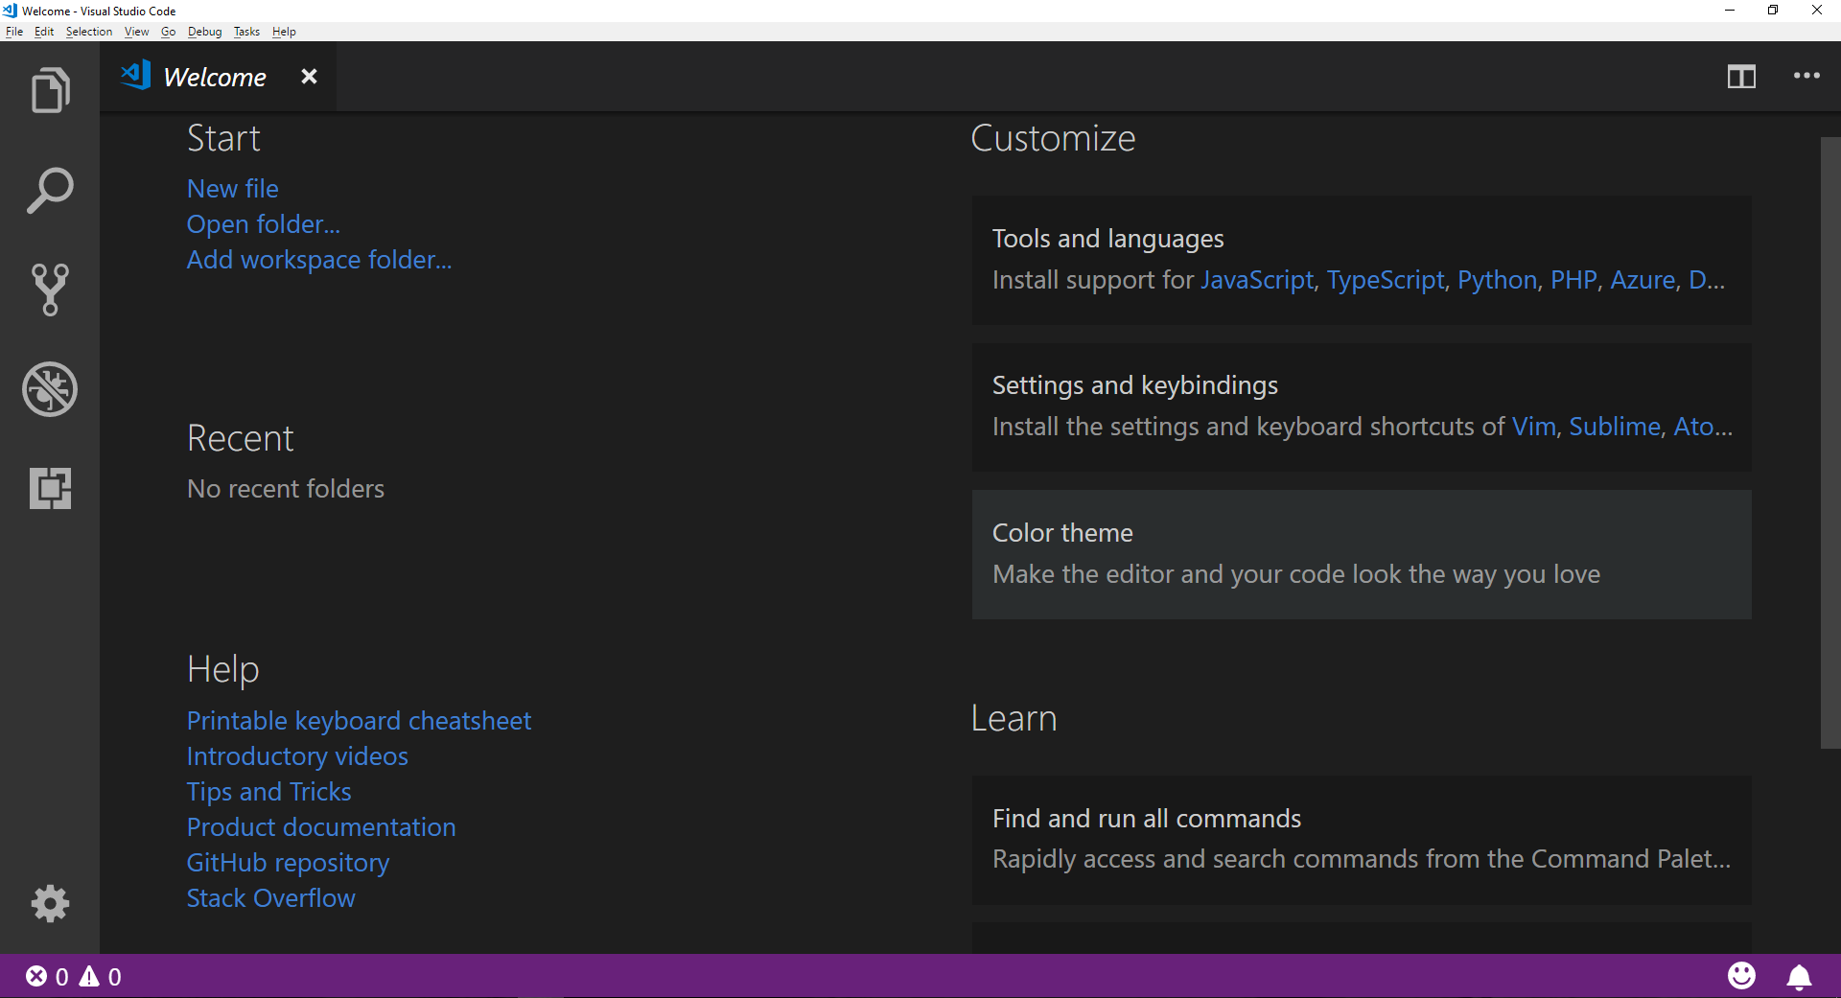Open the Manage gear icon

(x=50, y=903)
